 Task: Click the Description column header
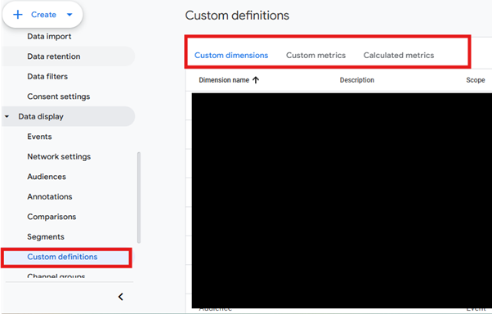(357, 80)
